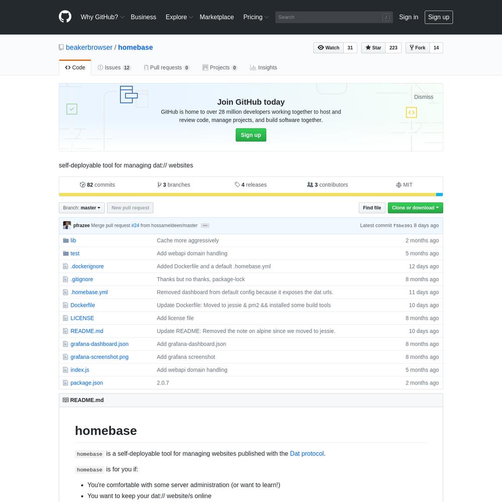
Task: Click the file icon next to .homebase.yml
Action: coord(66,292)
